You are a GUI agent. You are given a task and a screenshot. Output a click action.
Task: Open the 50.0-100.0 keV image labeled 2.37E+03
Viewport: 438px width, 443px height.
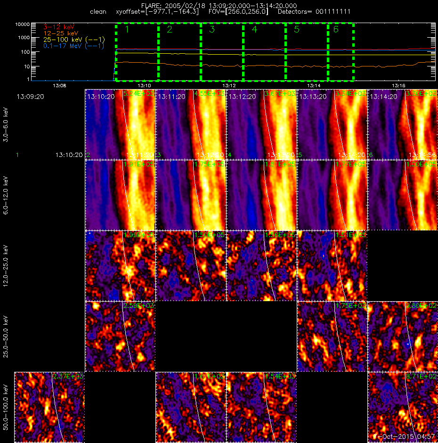49,407
